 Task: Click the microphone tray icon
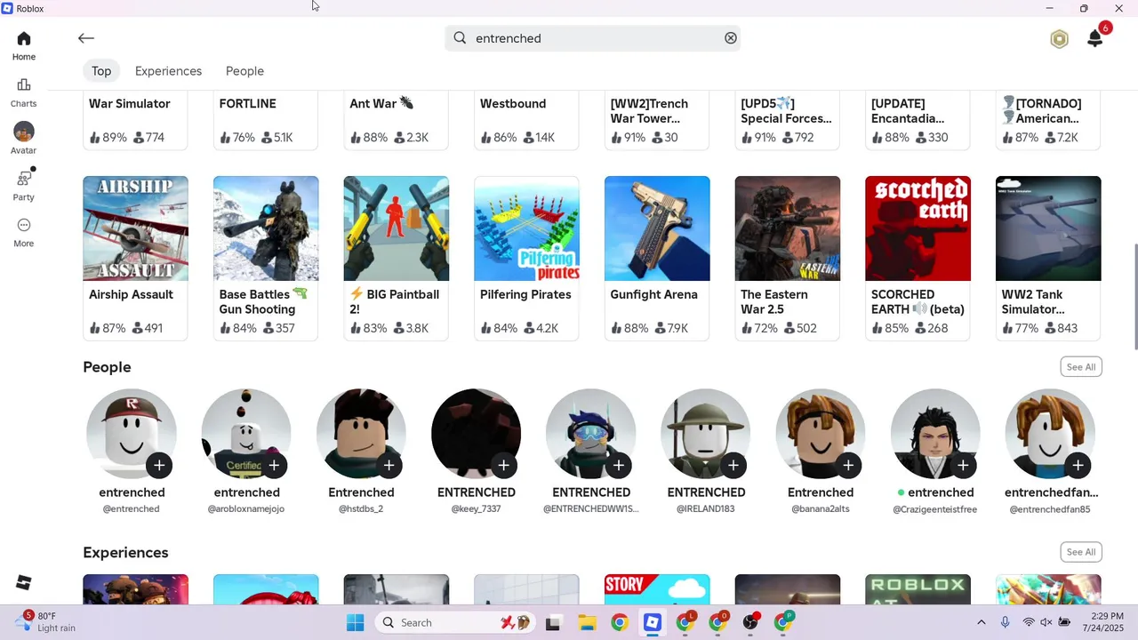coord(1005,622)
